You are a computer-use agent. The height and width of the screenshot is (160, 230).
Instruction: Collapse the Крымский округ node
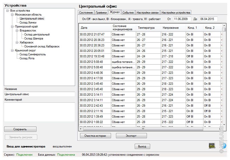(x=12, y=50)
